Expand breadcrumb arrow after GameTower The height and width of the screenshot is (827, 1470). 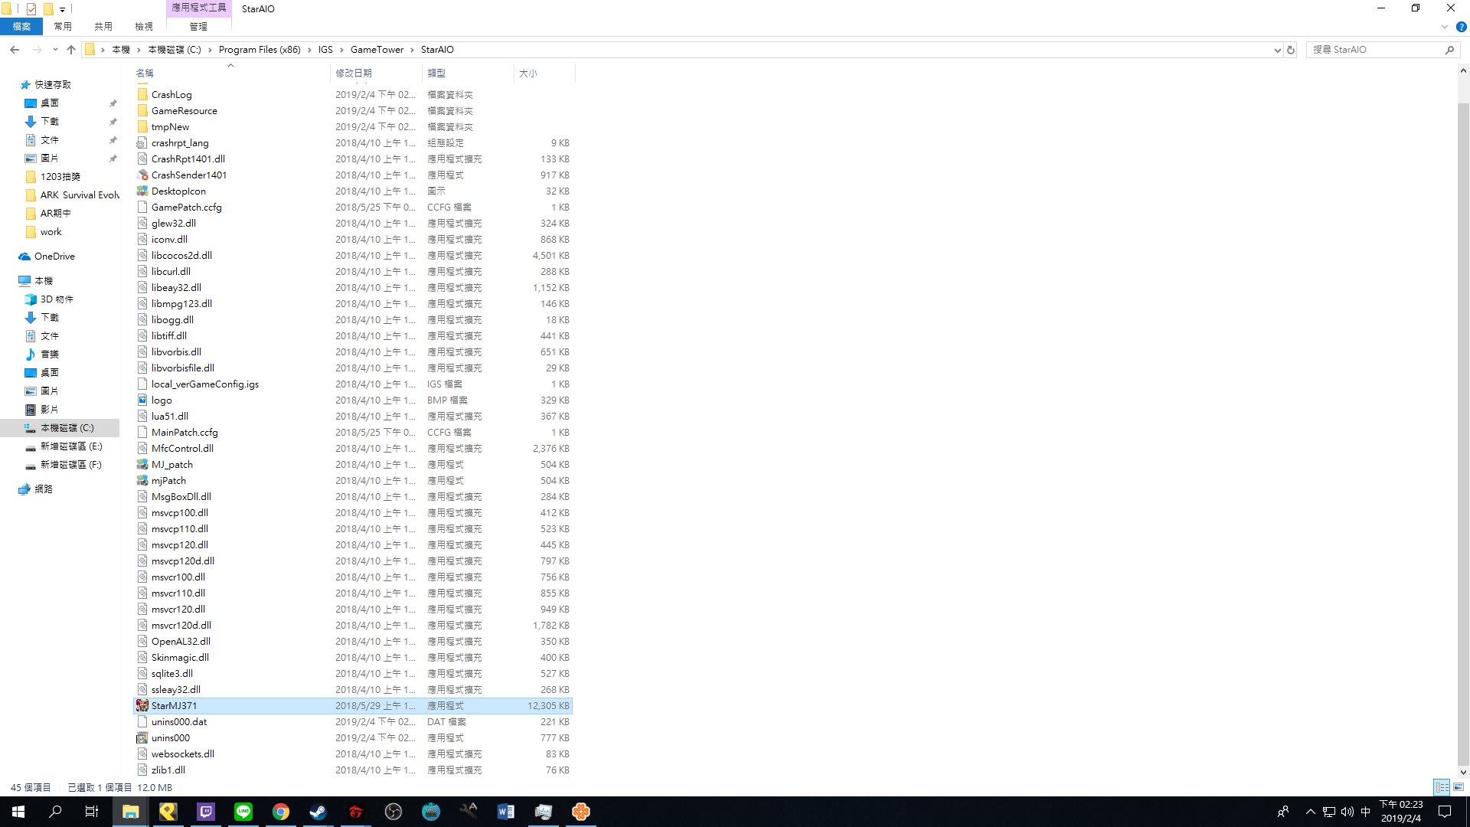[412, 50]
